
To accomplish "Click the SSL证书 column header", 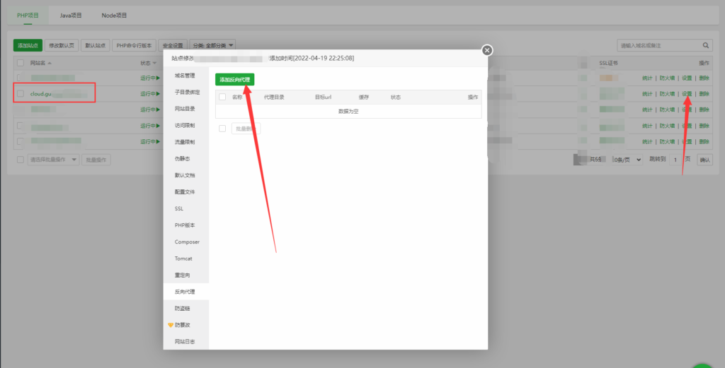I will point(608,63).
